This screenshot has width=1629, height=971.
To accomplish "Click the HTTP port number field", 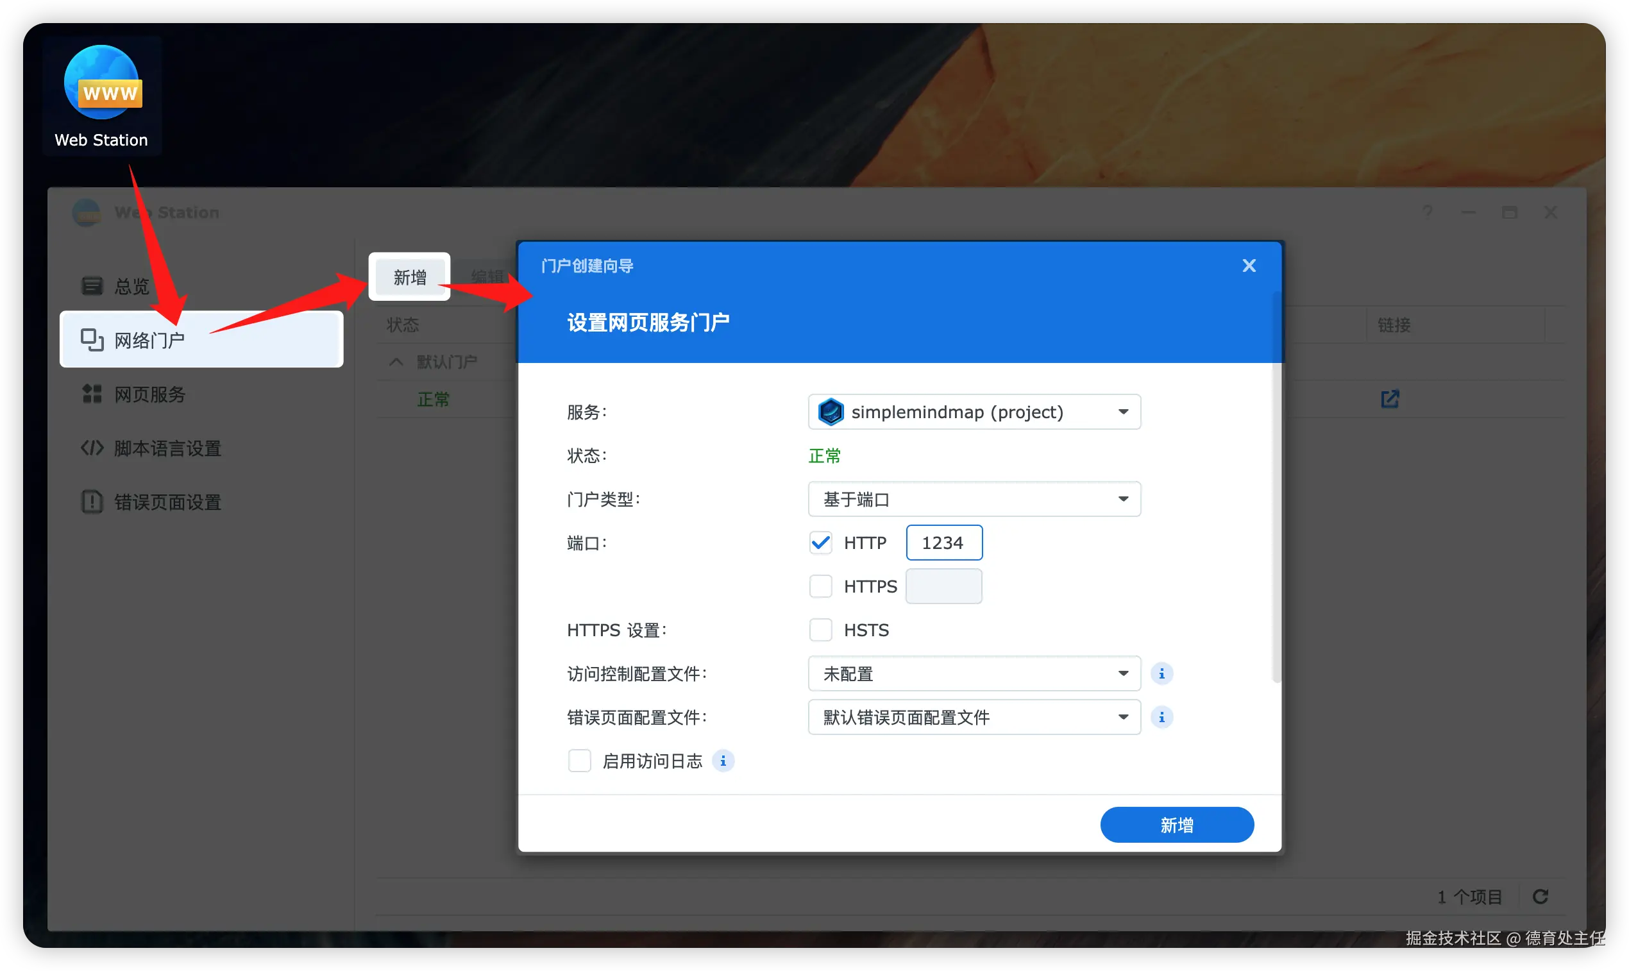I will point(943,543).
